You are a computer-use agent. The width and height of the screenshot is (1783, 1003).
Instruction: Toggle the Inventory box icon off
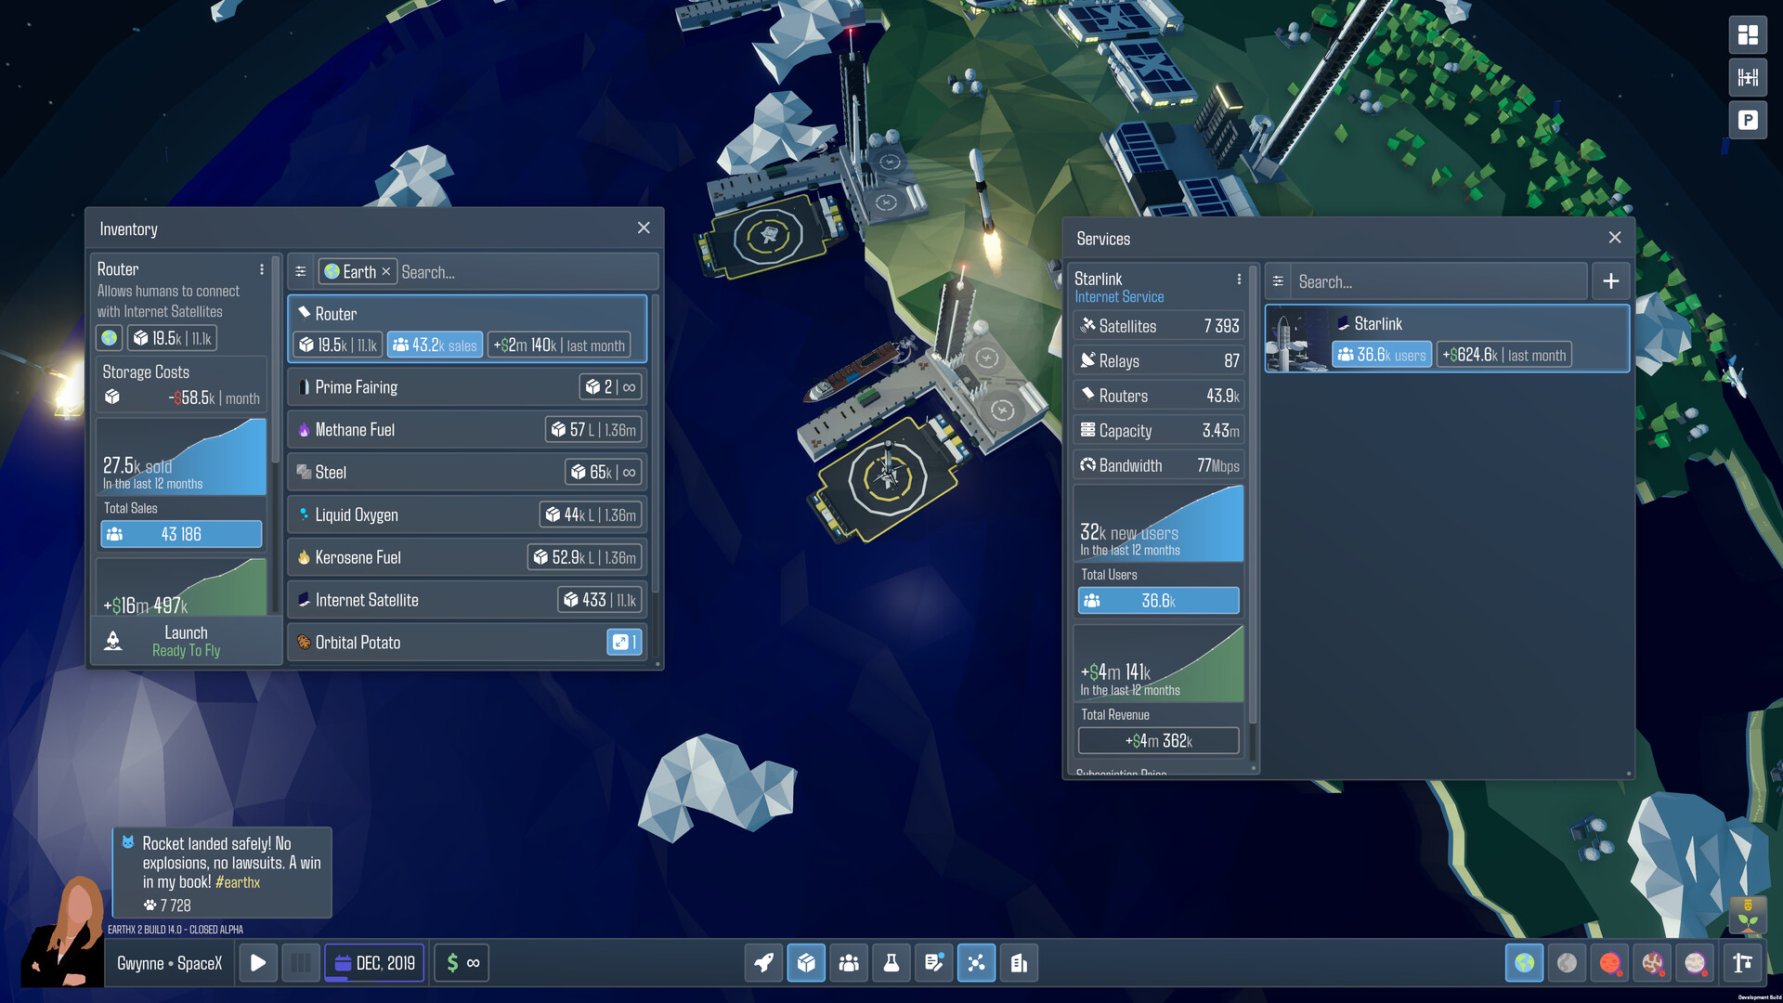pyautogui.click(x=806, y=963)
